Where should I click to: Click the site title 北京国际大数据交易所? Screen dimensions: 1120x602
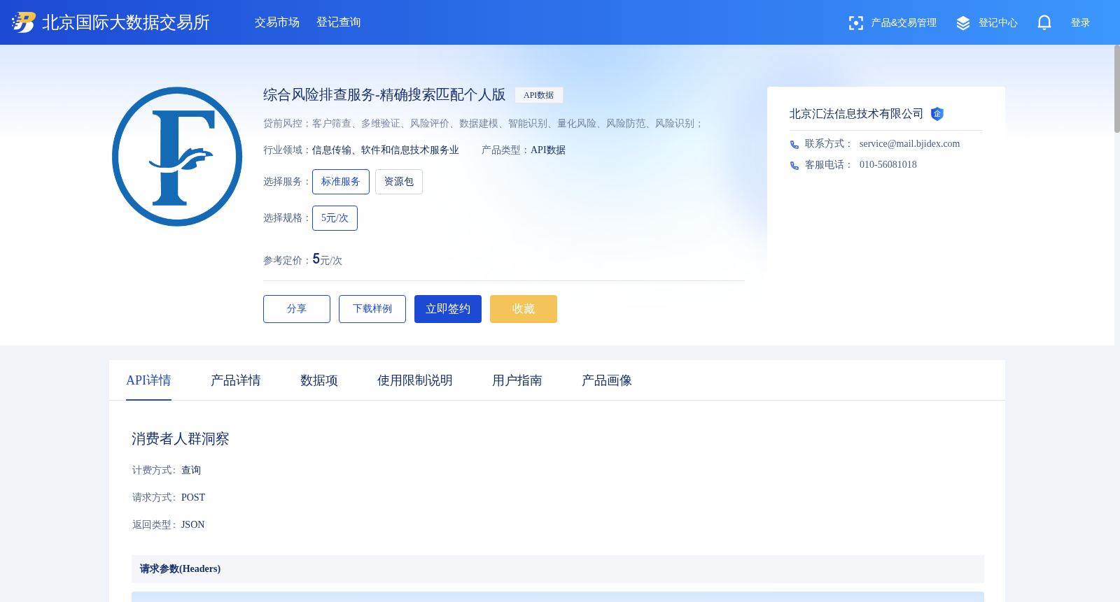coord(126,22)
